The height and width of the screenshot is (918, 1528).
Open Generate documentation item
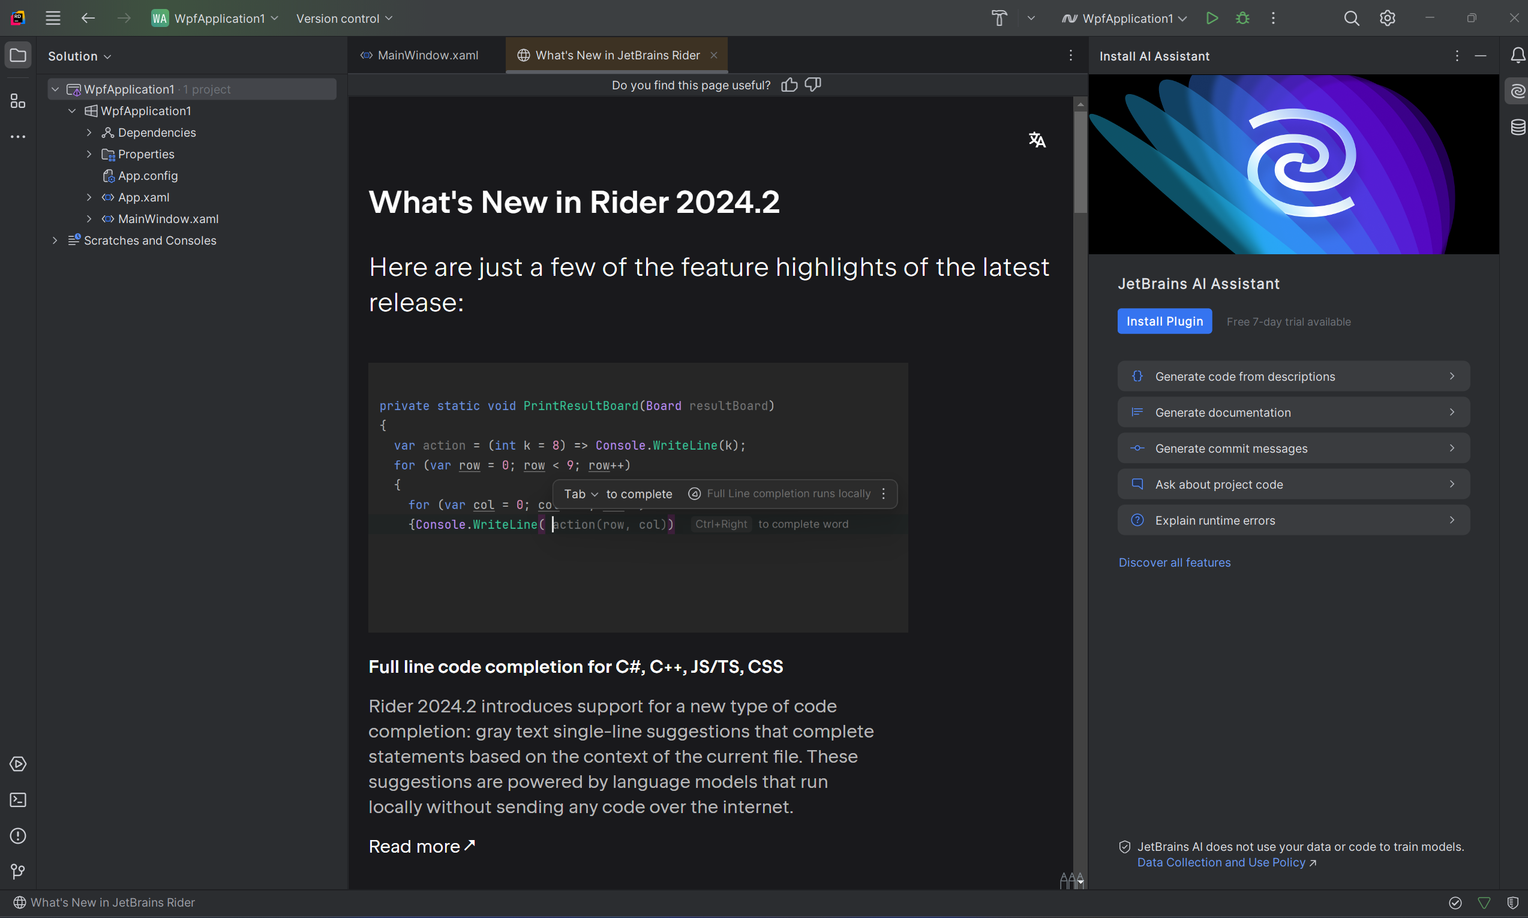coord(1293,412)
